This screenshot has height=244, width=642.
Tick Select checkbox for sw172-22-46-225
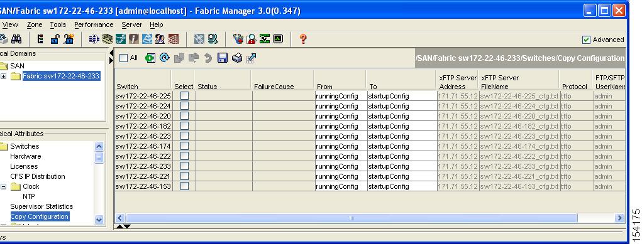pos(185,95)
